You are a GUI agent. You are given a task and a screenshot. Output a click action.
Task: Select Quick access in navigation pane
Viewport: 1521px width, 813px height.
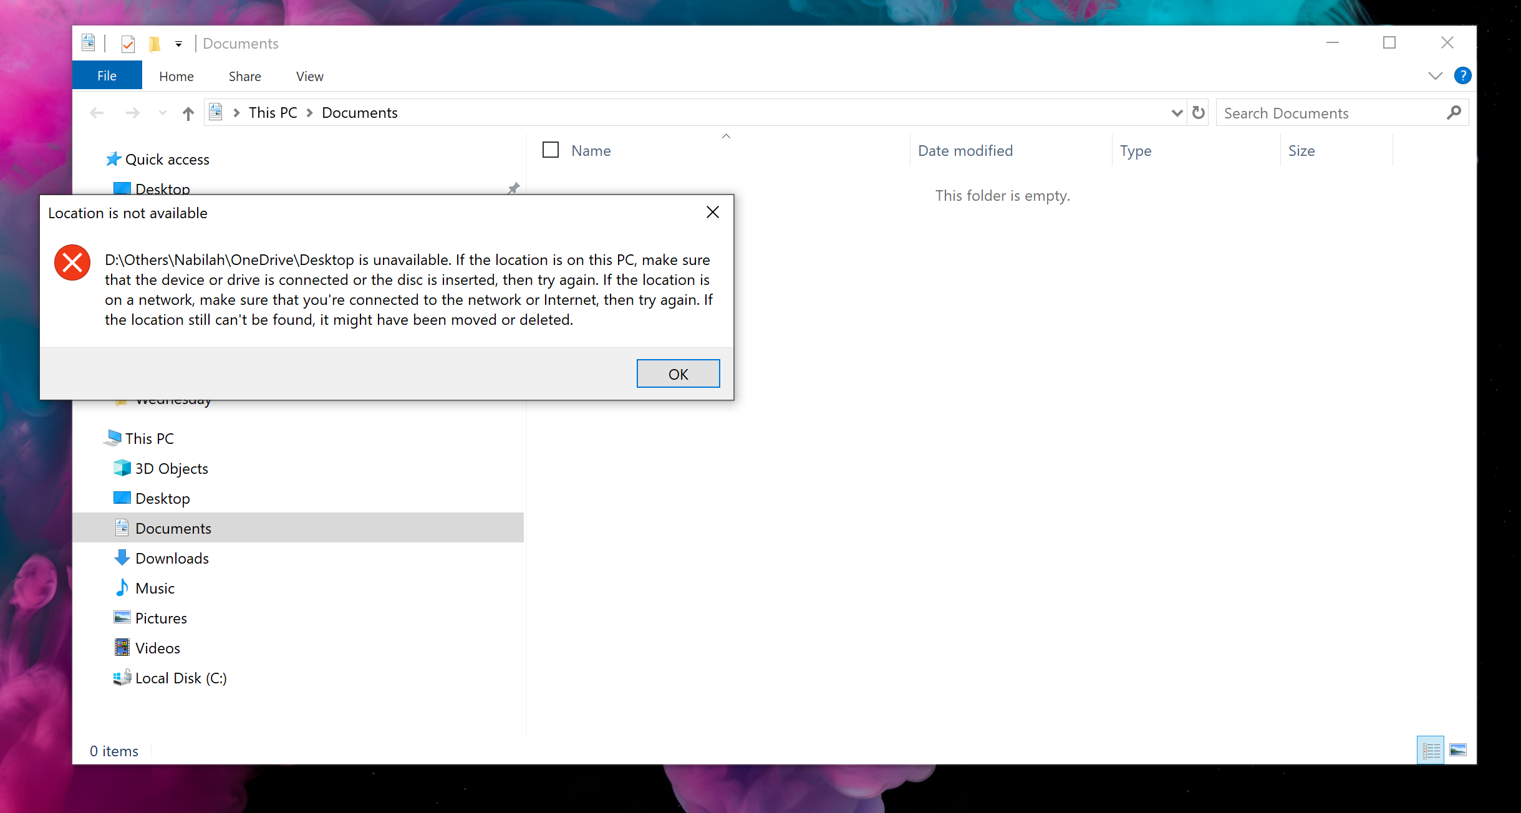(x=167, y=160)
